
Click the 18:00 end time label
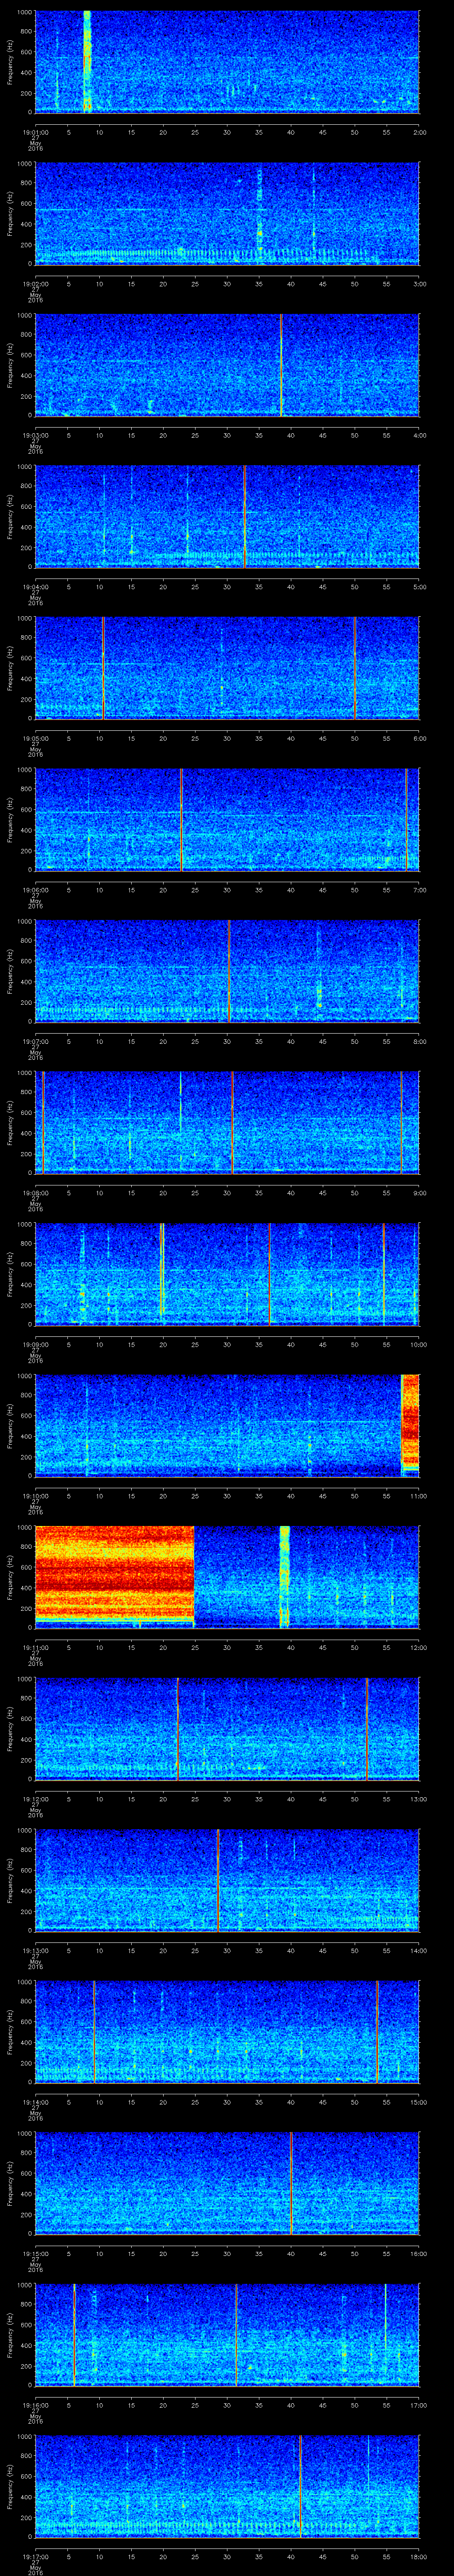pos(419,2556)
